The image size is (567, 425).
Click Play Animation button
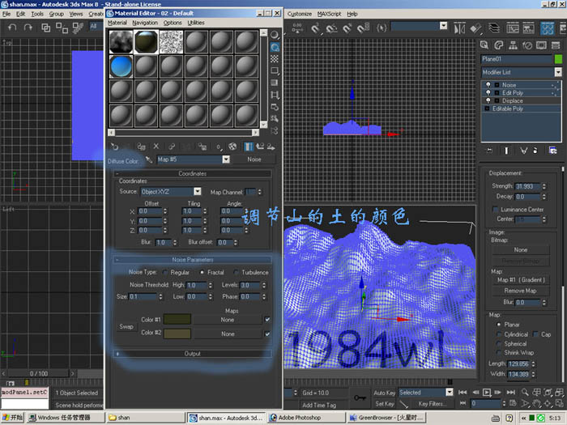point(487,393)
